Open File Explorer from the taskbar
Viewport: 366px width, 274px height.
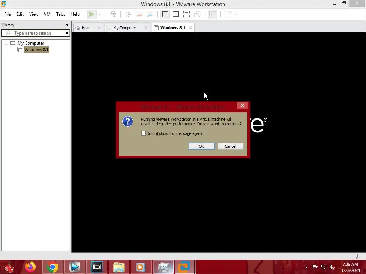[119, 267]
